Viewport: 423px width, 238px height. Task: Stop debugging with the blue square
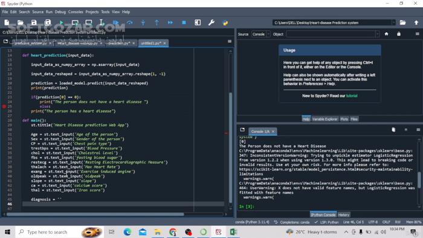(184, 22)
